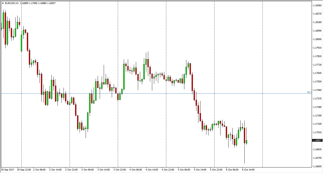
Task: Click the 2 Oct 06:00 time label
Action: pyautogui.click(x=39, y=170)
